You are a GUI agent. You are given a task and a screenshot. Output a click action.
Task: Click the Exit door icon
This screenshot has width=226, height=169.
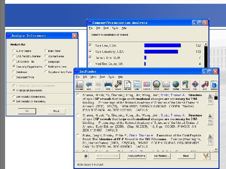click(205, 85)
